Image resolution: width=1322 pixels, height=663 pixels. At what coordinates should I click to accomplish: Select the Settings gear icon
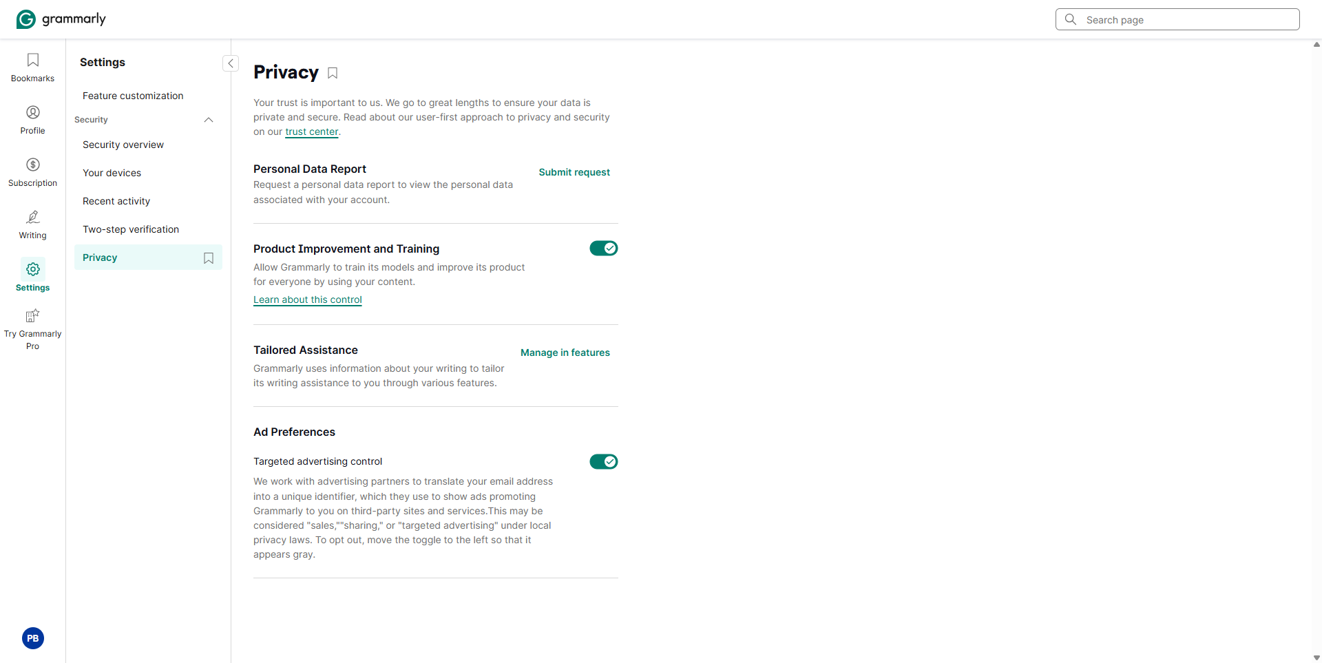(x=32, y=269)
